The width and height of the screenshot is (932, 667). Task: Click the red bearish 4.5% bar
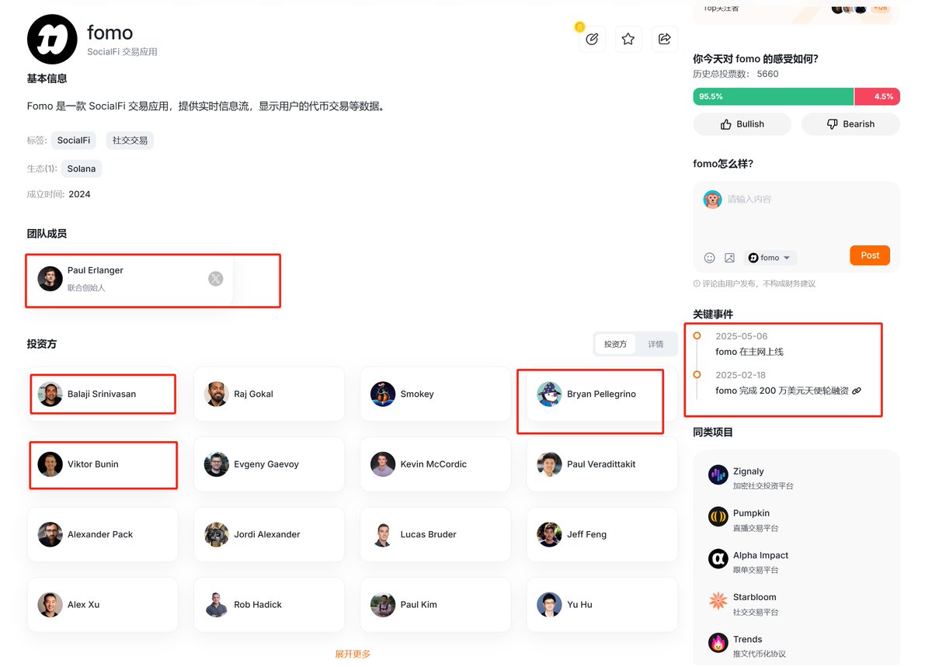(878, 96)
